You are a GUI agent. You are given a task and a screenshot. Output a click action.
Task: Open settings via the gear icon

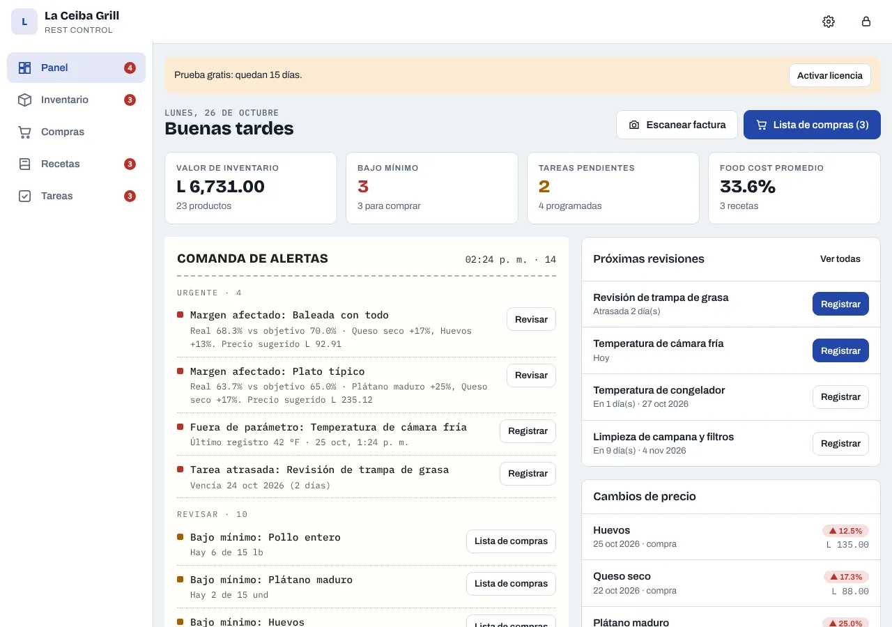(x=829, y=22)
